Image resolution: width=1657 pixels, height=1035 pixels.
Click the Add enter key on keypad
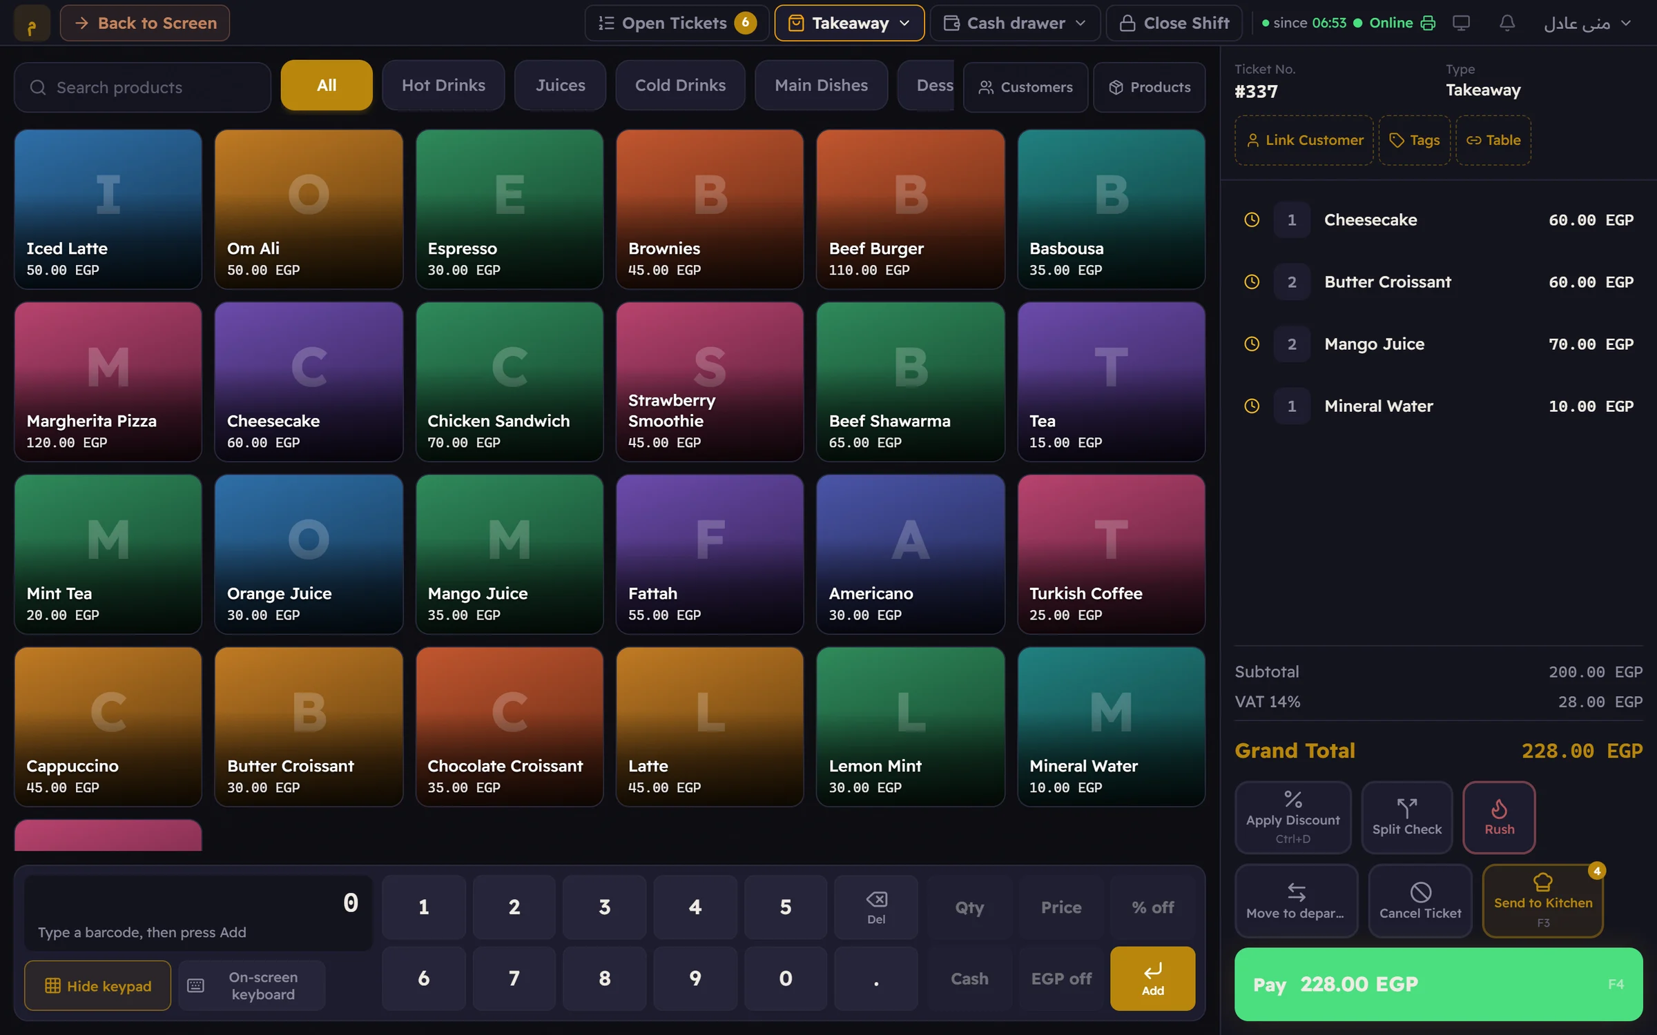click(x=1152, y=978)
